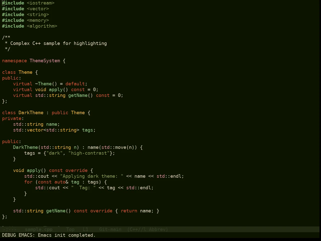The width and height of the screenshot is (321, 241).
Task: Click on '<algorithm>' include header
Action: pos(42,26)
